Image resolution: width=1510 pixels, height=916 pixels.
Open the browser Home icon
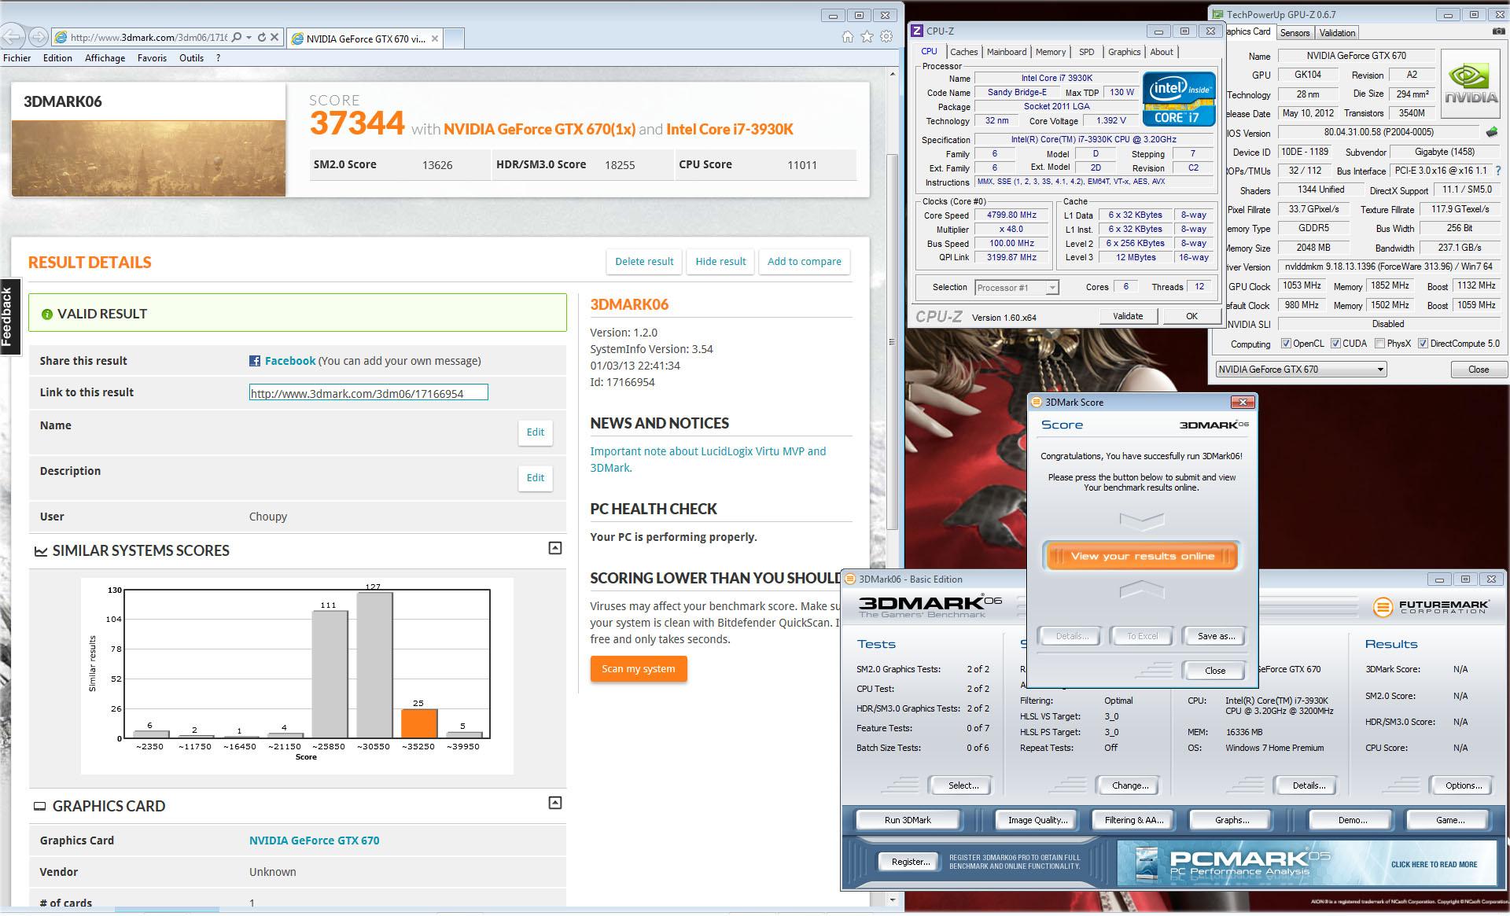point(847,37)
